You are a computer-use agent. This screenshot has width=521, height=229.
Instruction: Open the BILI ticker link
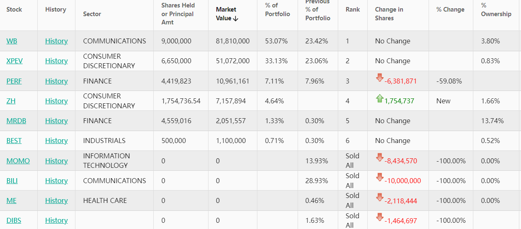tap(12, 181)
